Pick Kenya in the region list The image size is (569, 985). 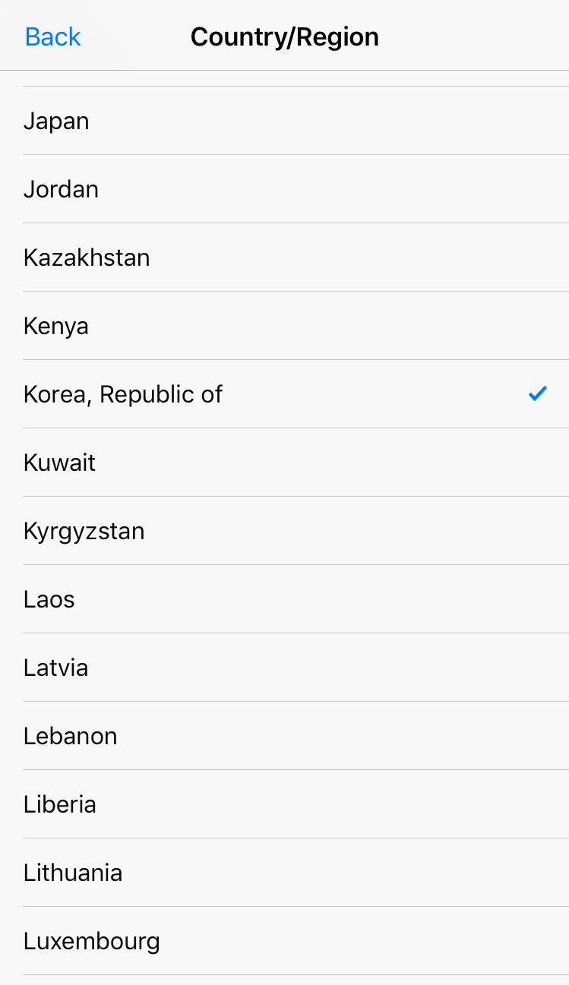pyautogui.click(x=56, y=327)
